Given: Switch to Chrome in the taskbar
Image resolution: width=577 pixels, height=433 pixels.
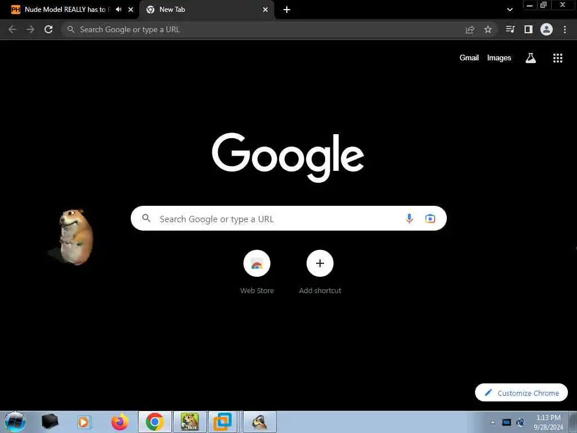Looking at the screenshot, I should click(154, 422).
